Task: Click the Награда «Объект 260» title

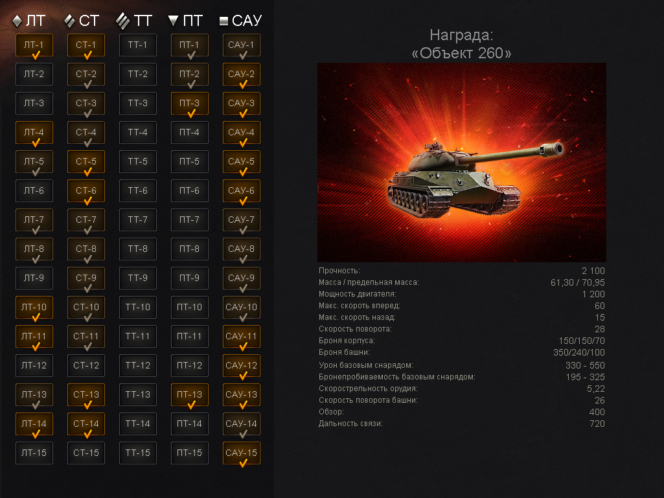Action: click(462, 44)
